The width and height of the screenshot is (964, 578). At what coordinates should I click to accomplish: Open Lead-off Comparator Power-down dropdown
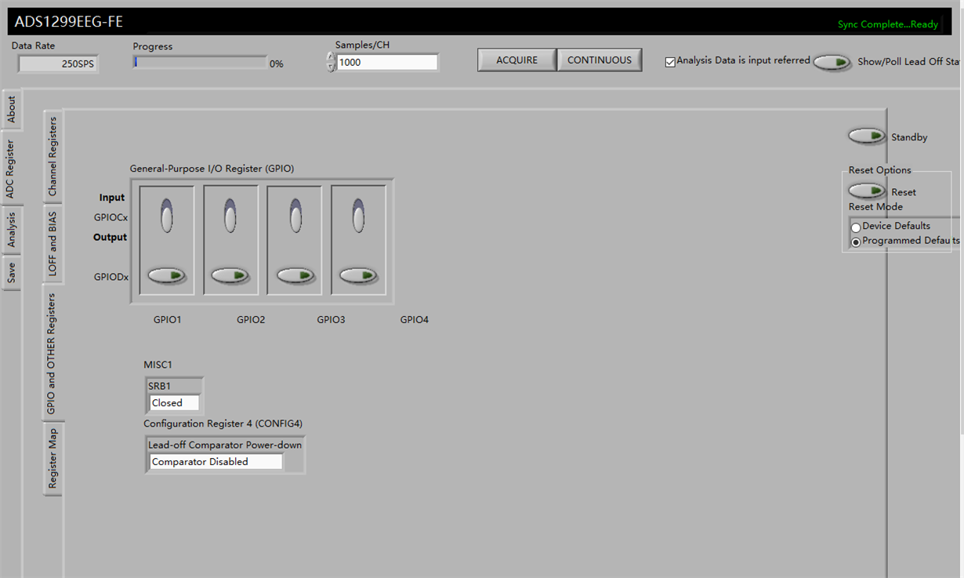(x=216, y=462)
